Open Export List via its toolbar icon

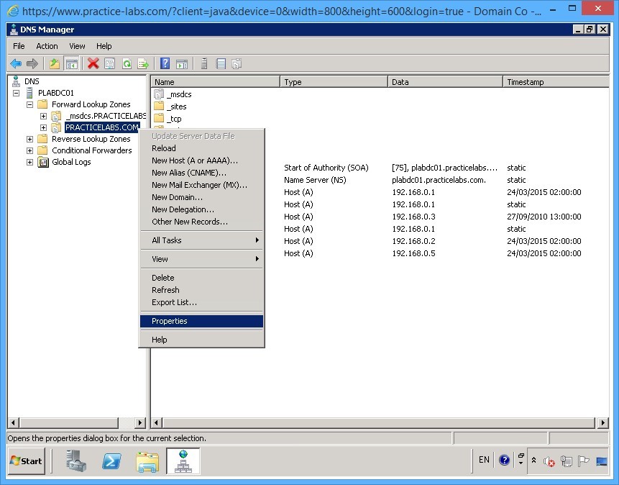(x=144, y=63)
